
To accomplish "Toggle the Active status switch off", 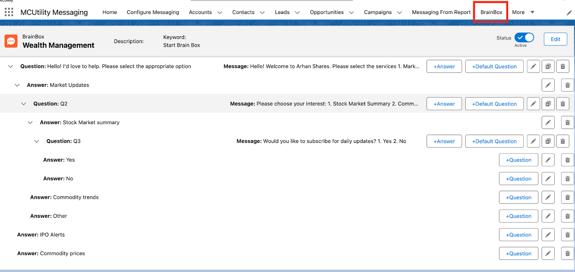I will (524, 38).
